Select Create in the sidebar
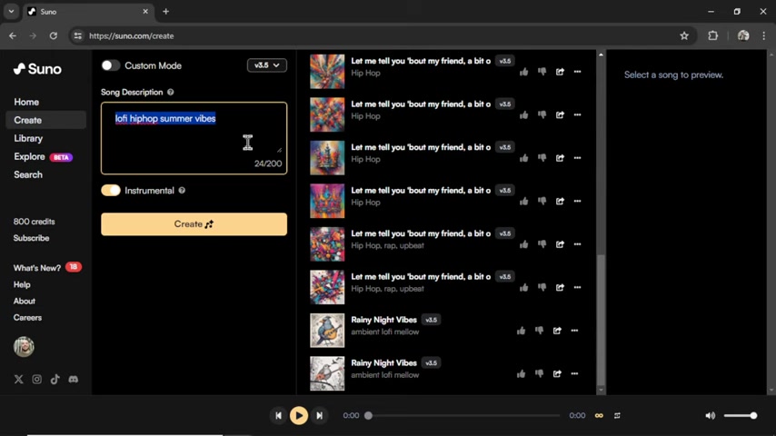Image resolution: width=776 pixels, height=436 pixels. click(x=45, y=120)
